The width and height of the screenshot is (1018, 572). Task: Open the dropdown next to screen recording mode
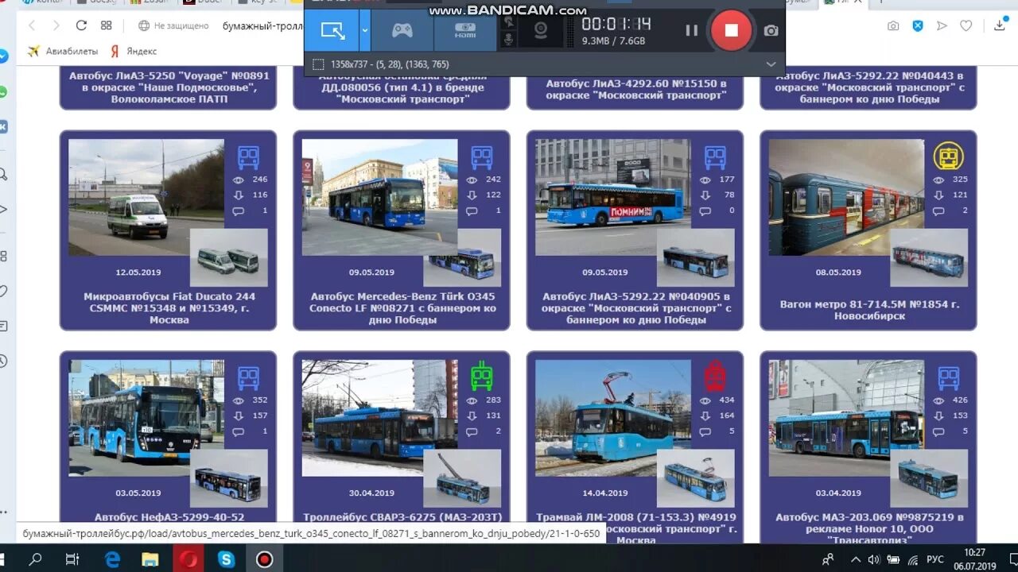[364, 30]
